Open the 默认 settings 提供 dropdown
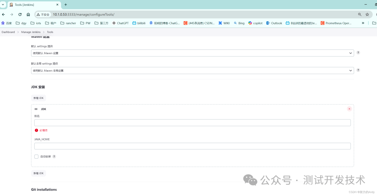This screenshot has height=195, width=377. tap(192, 53)
